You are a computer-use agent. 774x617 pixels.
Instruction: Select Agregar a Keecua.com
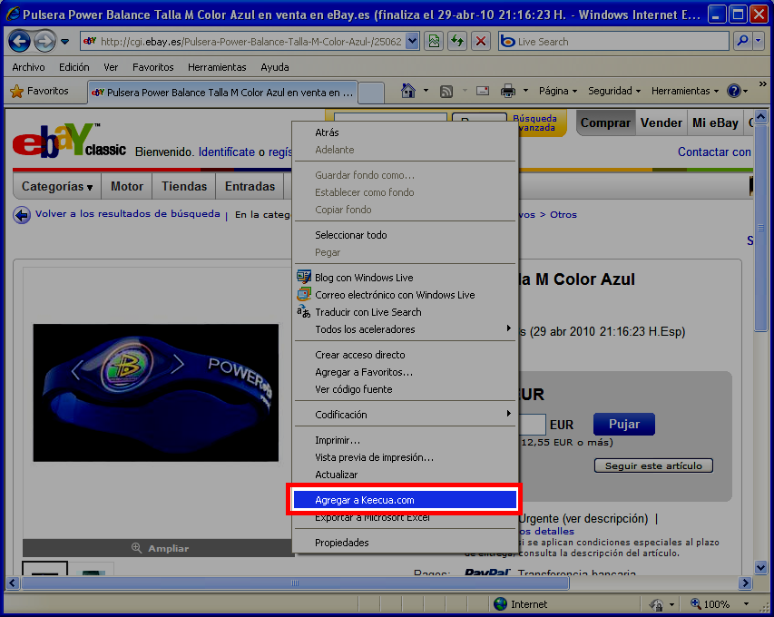[405, 500]
